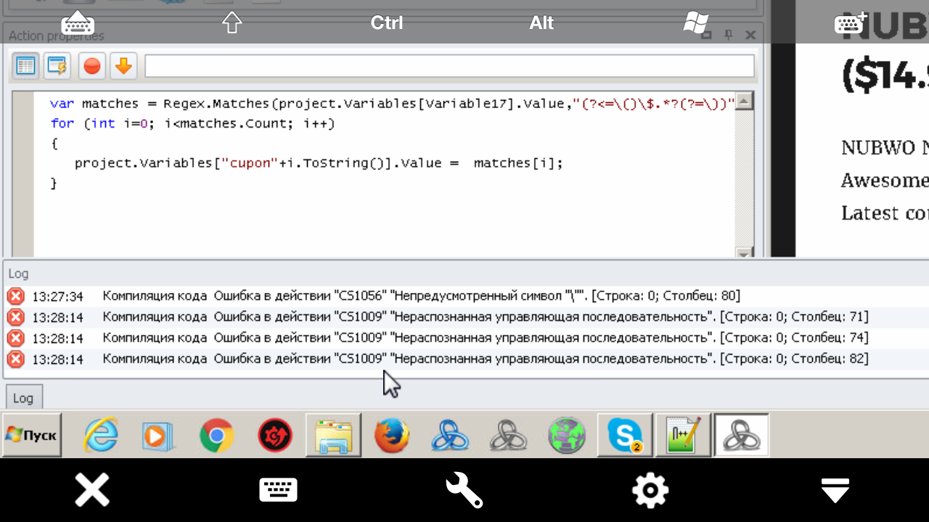Screen dimensions: 929x522
Task: Open the file explorer folder on taskbar
Action: coord(334,435)
